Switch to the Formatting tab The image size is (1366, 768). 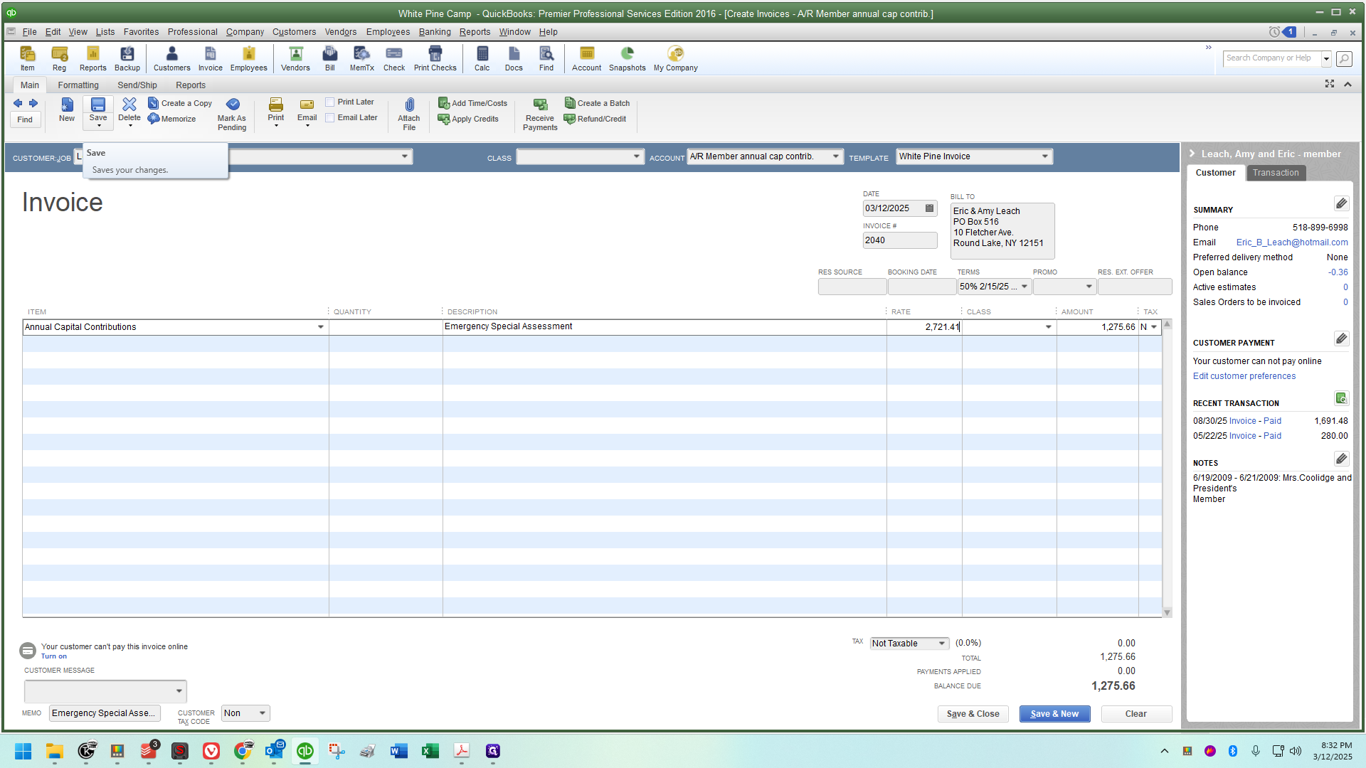pyautogui.click(x=78, y=85)
